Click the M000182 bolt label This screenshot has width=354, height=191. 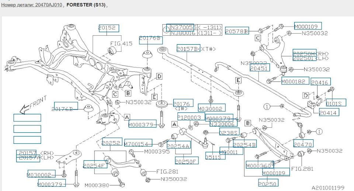tap(295, 81)
